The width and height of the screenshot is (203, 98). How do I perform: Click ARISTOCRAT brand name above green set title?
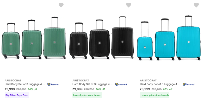13,80
